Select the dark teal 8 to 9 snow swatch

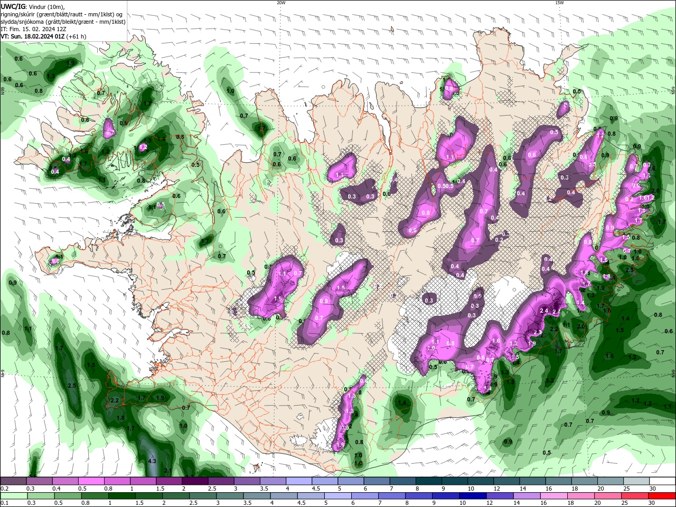pos(428,481)
